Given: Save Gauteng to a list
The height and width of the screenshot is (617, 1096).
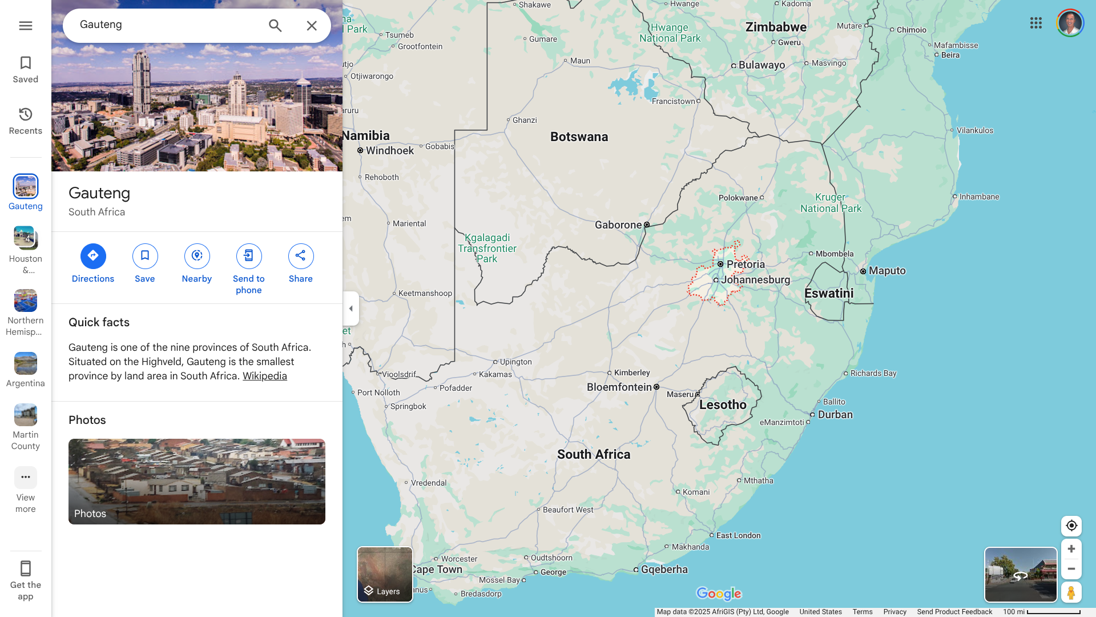Looking at the screenshot, I should pyautogui.click(x=145, y=257).
